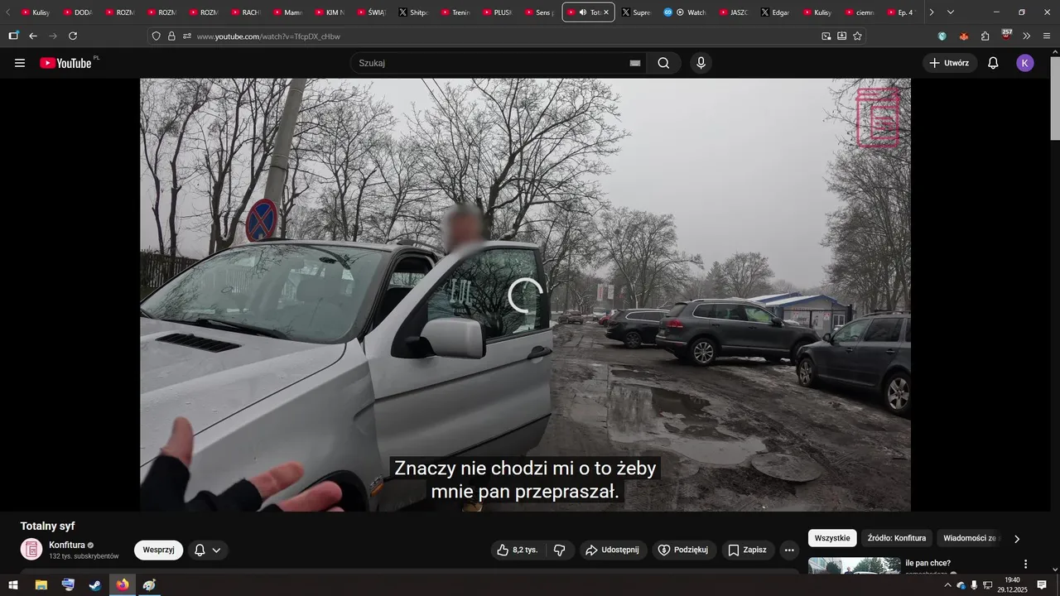This screenshot has height=596, width=1060.
Task: Like the video with 8,2 tys. thumbs up
Action: point(518,550)
